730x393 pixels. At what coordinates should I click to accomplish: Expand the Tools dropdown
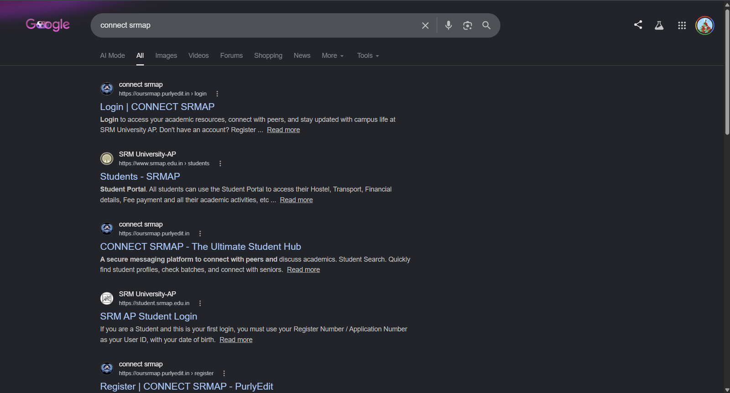(368, 56)
